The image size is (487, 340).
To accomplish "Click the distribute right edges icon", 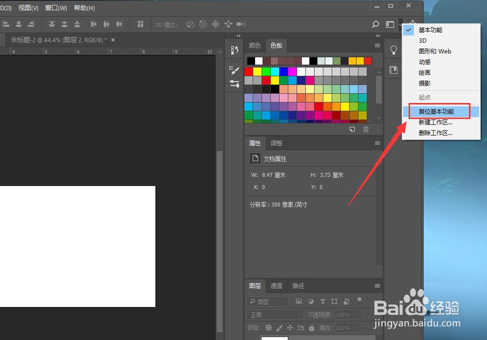I will 119,24.
